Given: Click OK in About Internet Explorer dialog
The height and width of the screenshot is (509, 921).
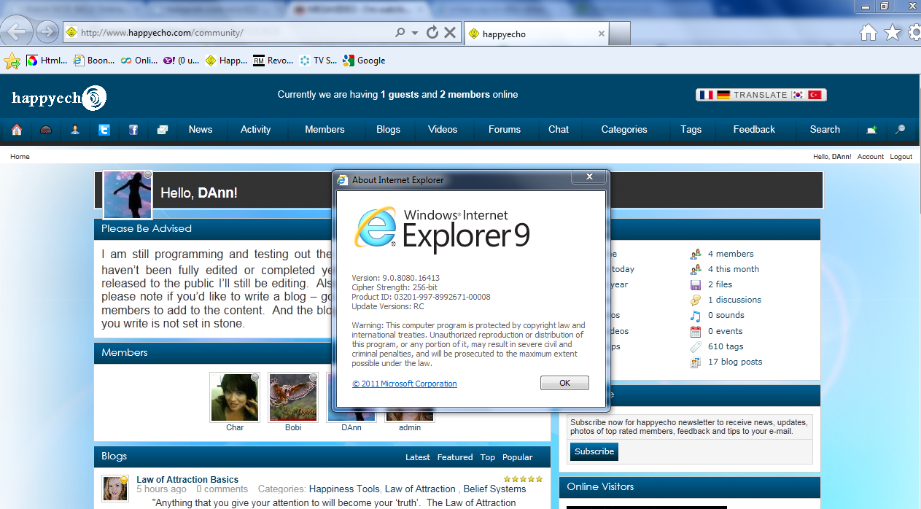Looking at the screenshot, I should tap(564, 383).
